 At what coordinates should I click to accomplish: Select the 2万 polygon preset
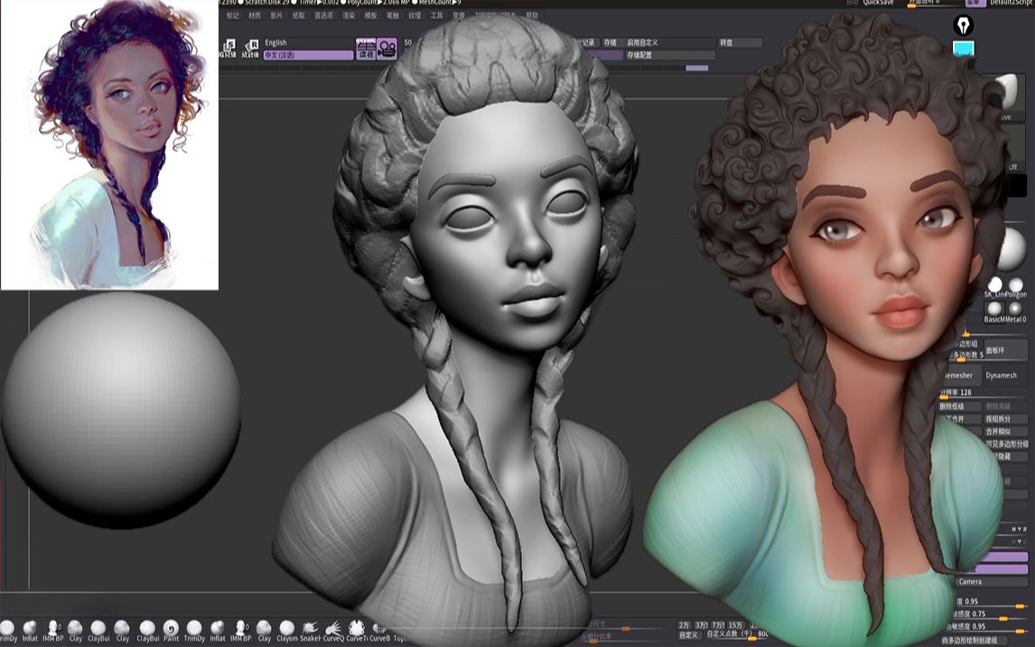coord(685,625)
